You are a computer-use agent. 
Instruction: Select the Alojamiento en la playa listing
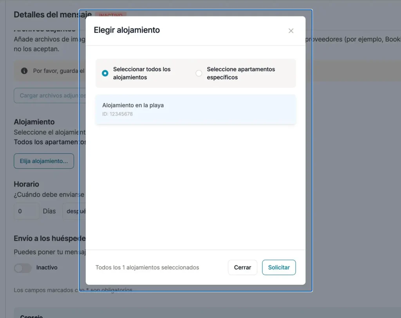pos(195,110)
